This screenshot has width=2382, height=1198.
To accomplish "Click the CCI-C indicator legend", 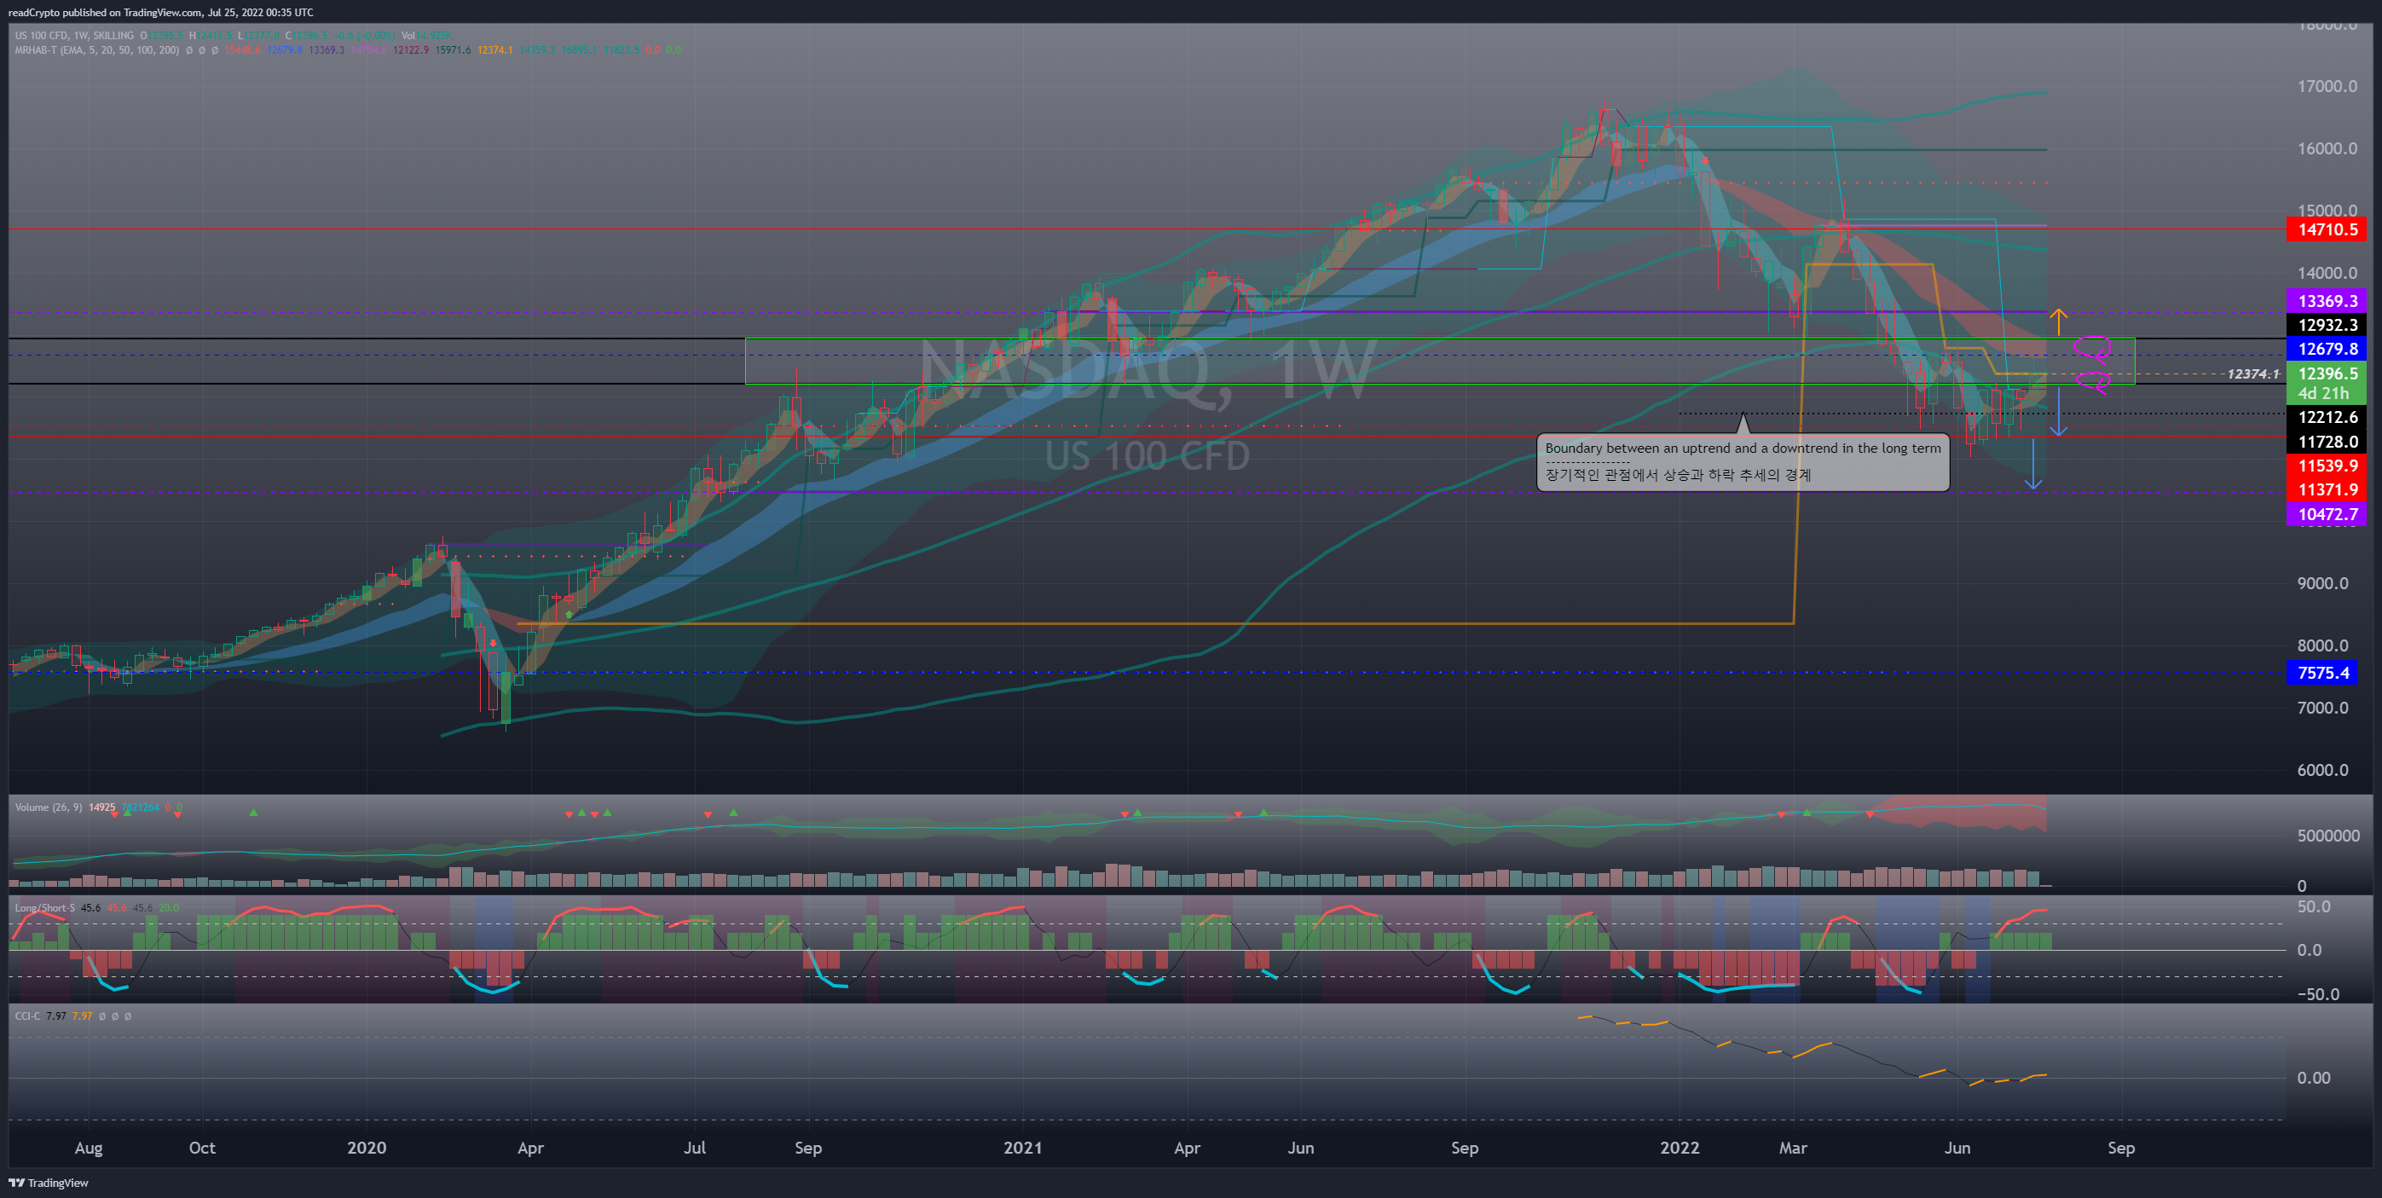I will click(26, 1016).
